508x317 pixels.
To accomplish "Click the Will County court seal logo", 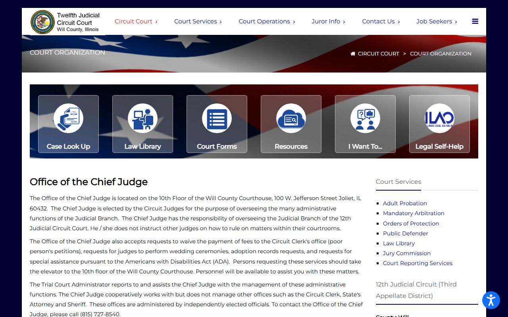I will (x=42, y=22).
